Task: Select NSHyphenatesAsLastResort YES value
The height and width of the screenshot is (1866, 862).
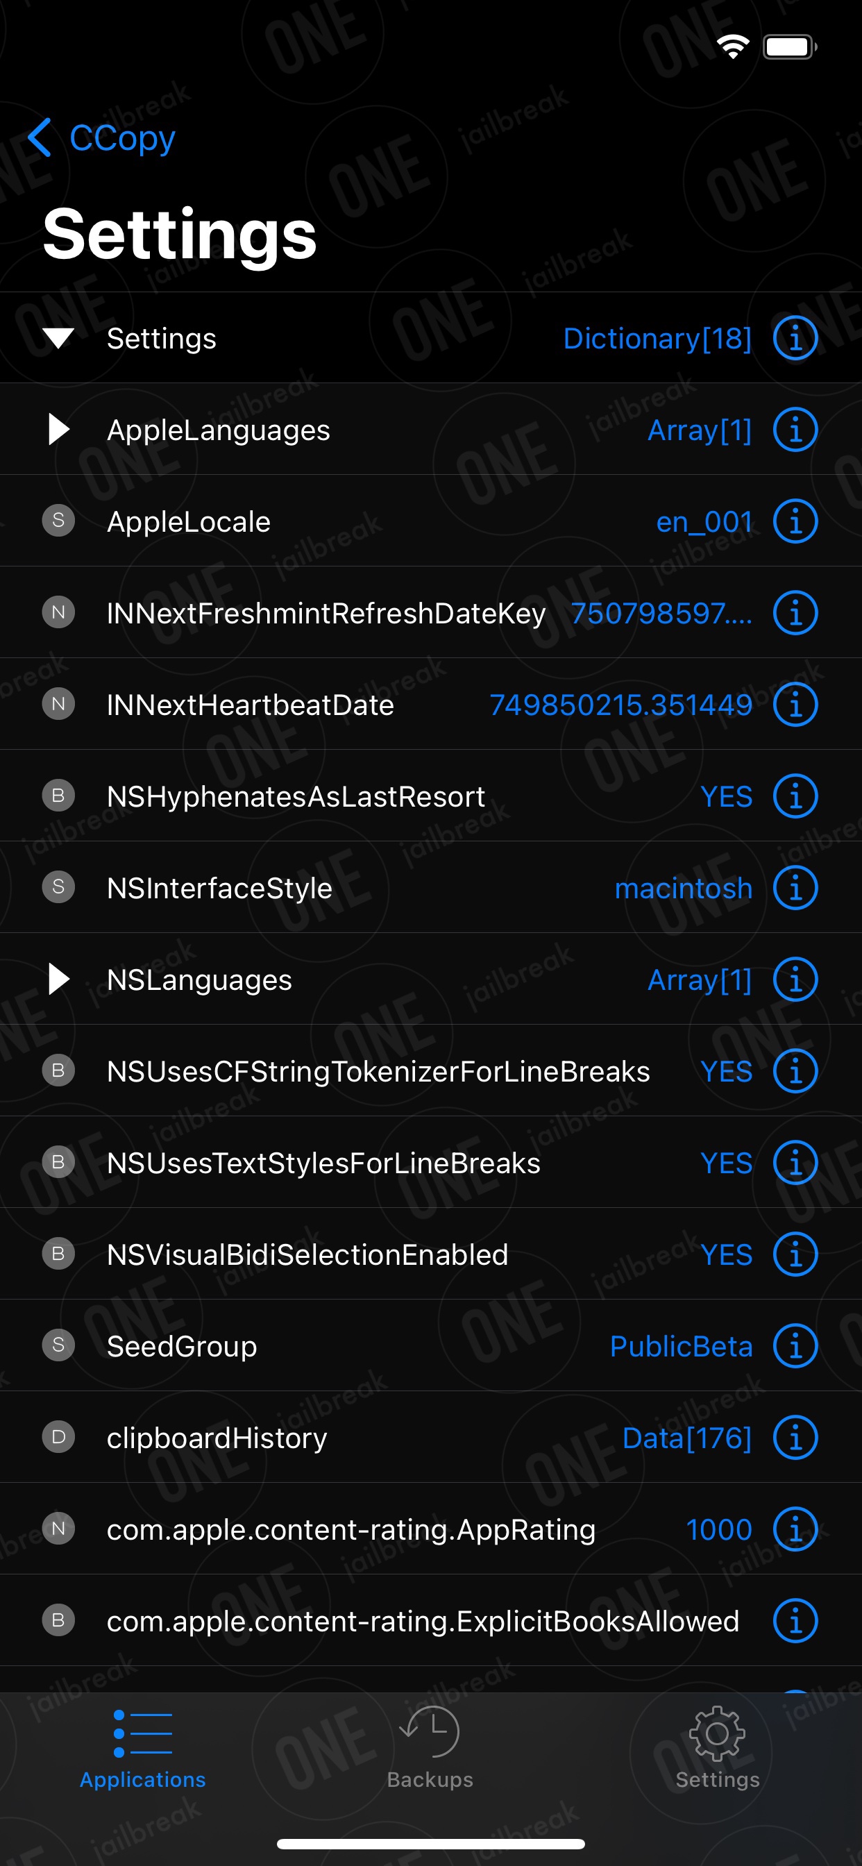Action: [727, 796]
